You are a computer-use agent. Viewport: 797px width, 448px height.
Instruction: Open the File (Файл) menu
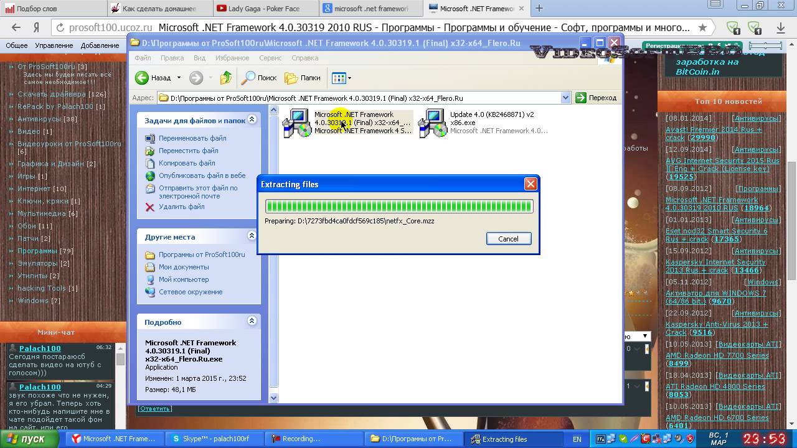click(143, 58)
